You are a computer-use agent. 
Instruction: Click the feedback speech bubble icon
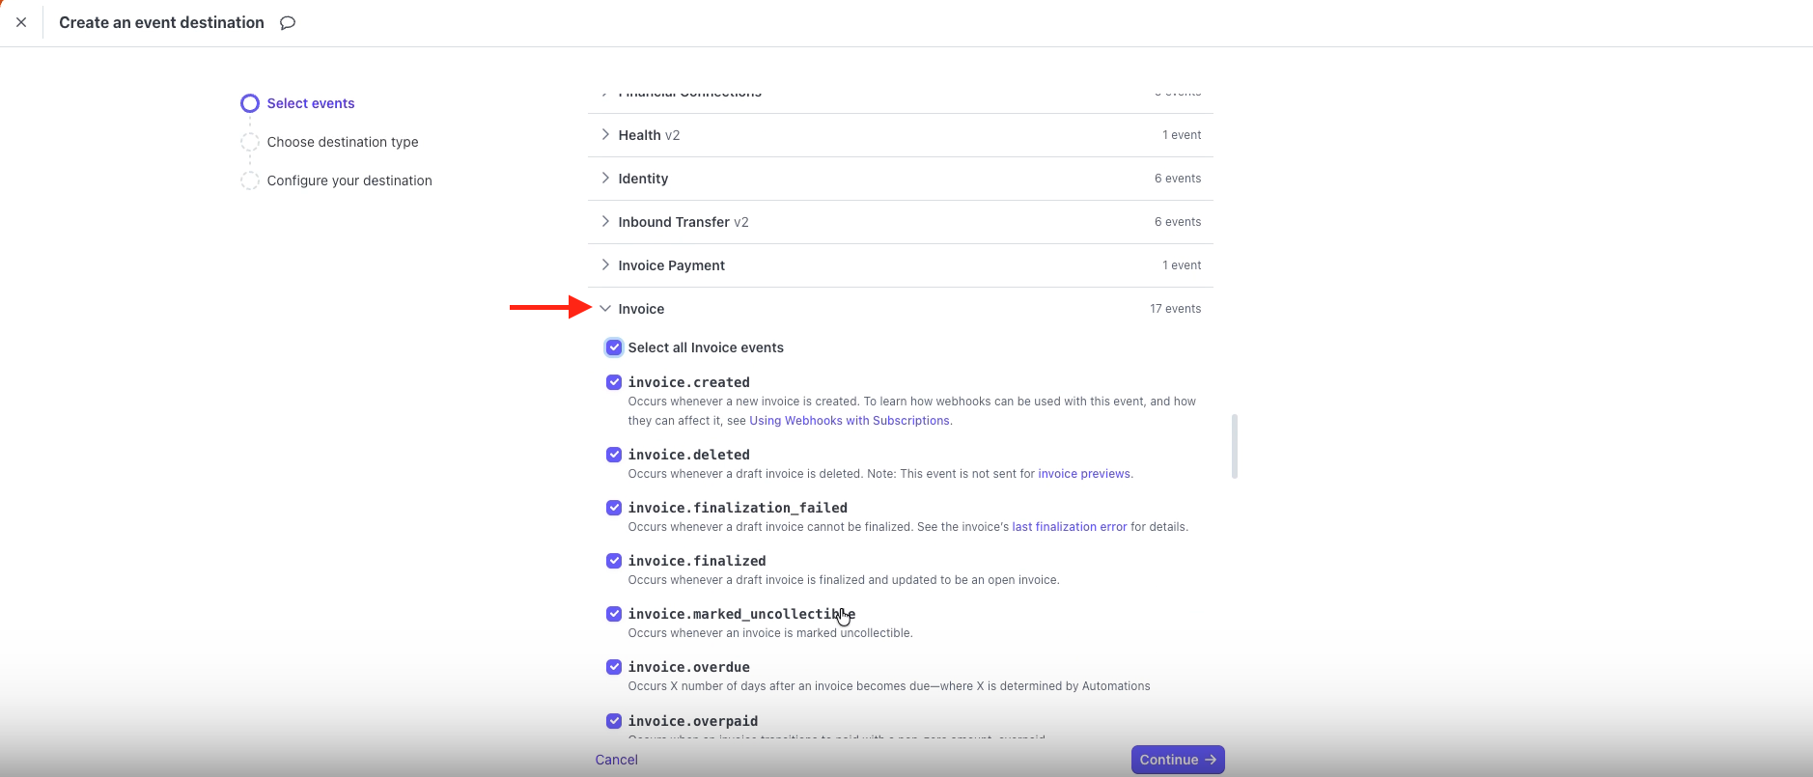point(288,23)
